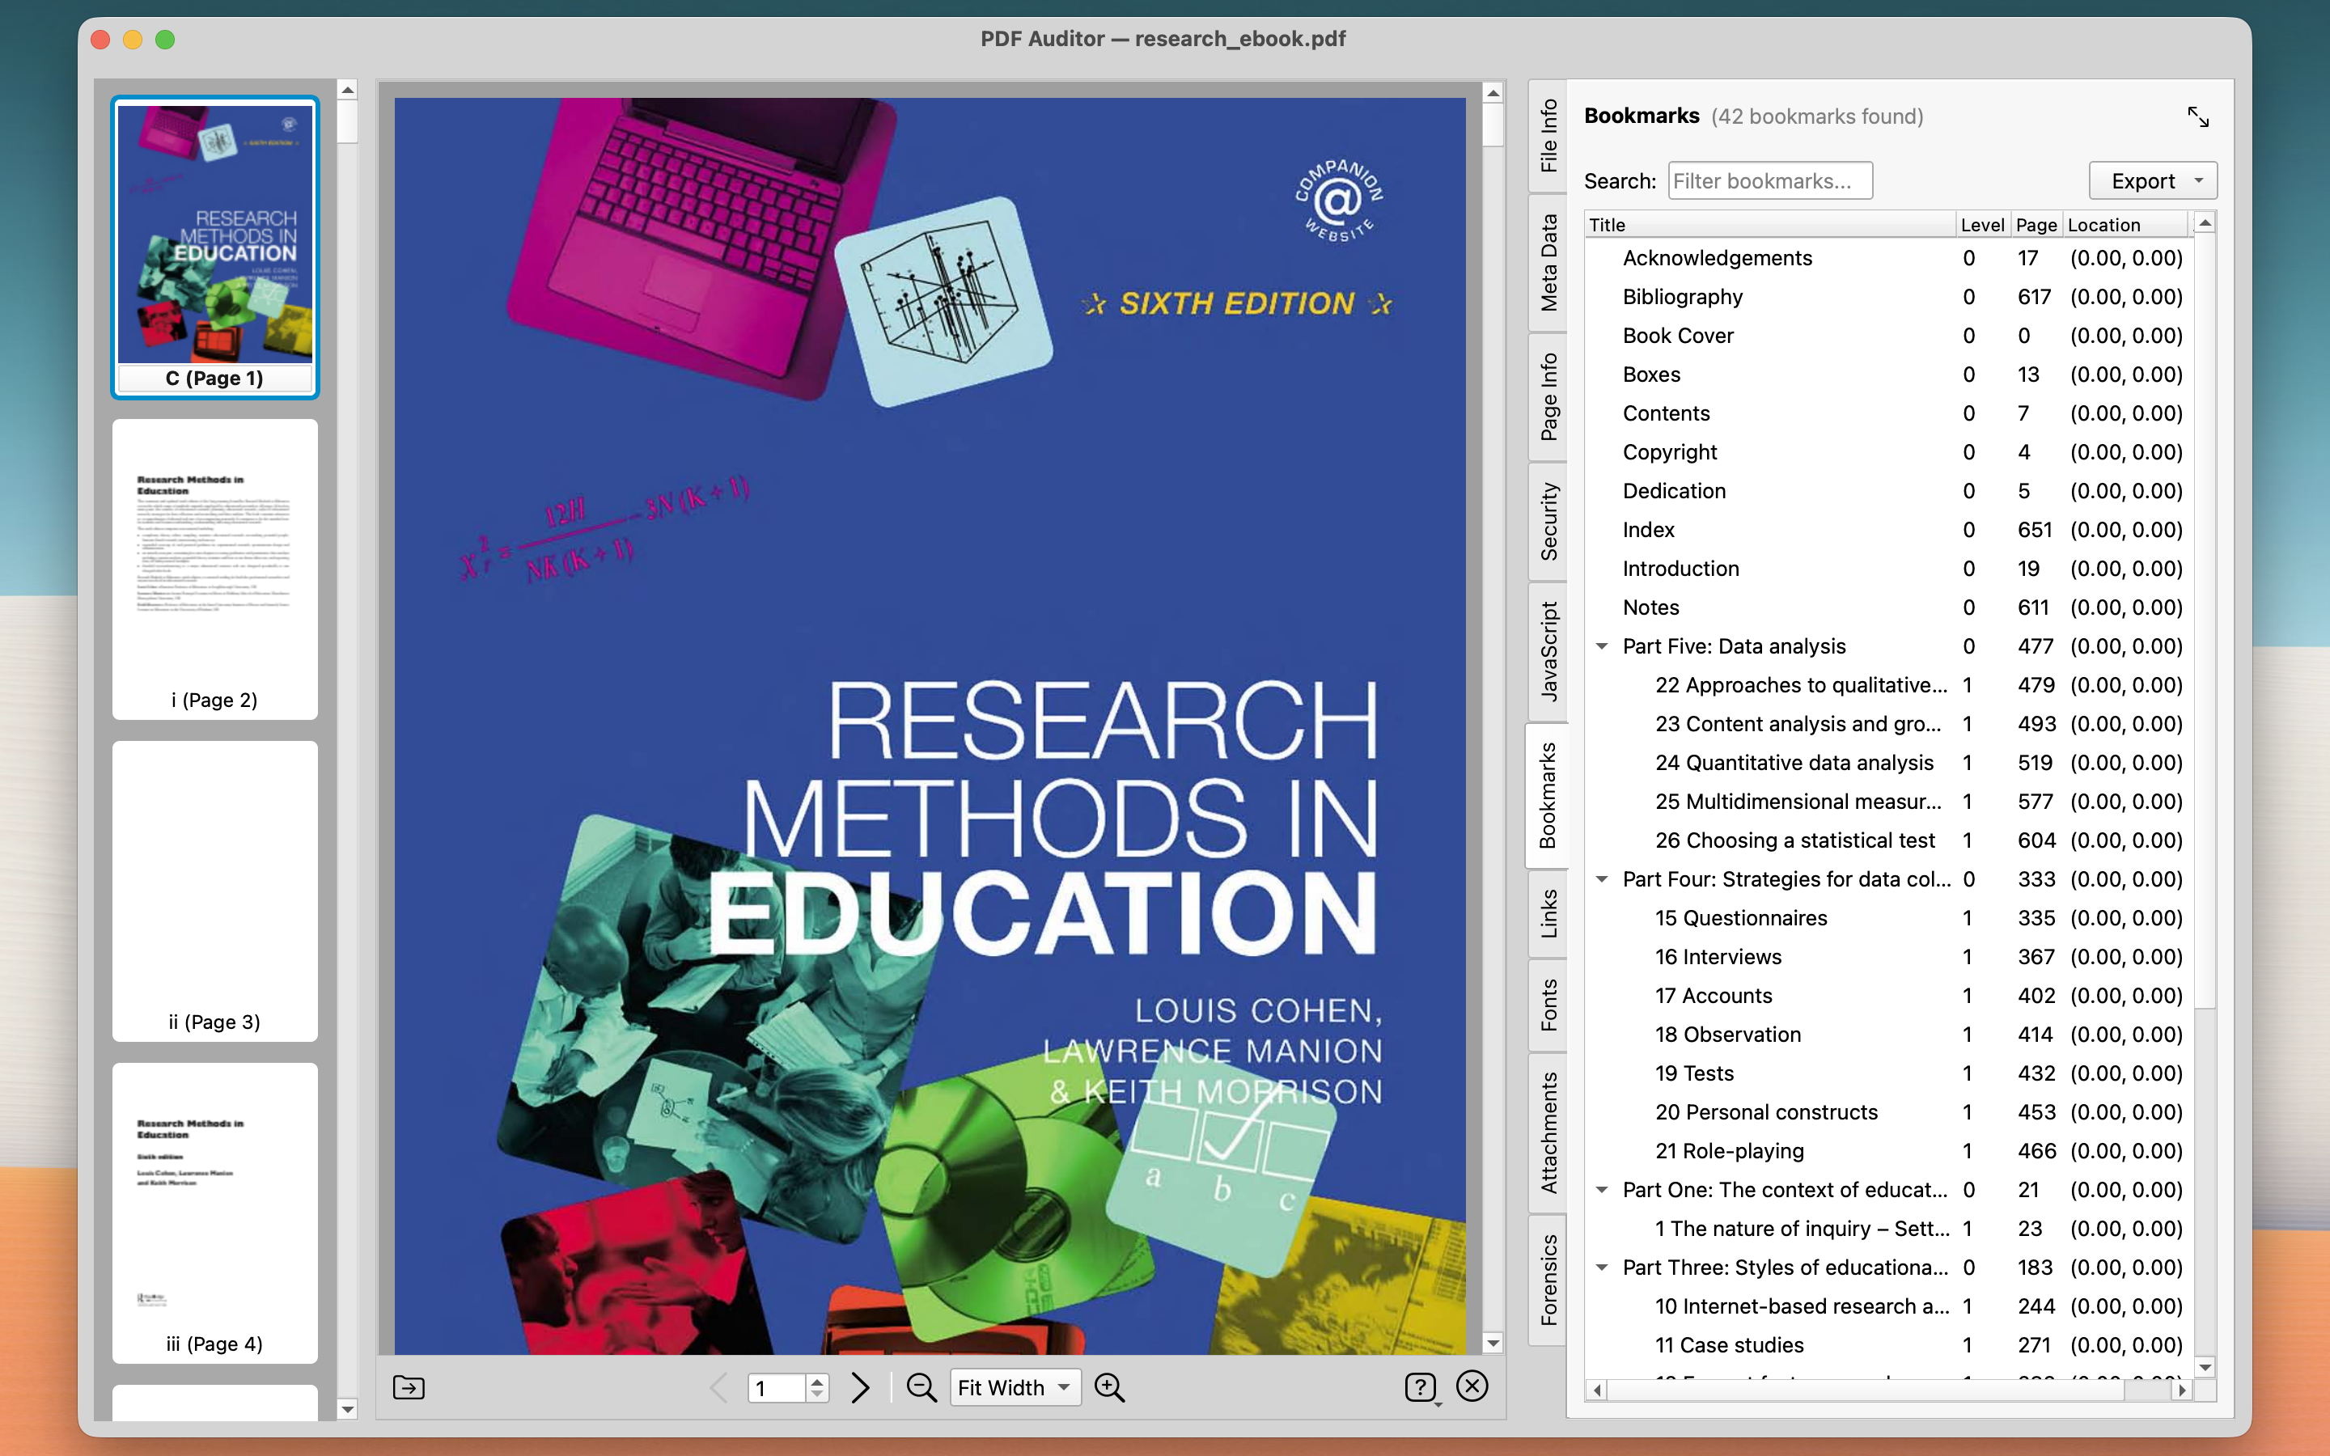Switch to the Forensics tab

(1548, 1277)
